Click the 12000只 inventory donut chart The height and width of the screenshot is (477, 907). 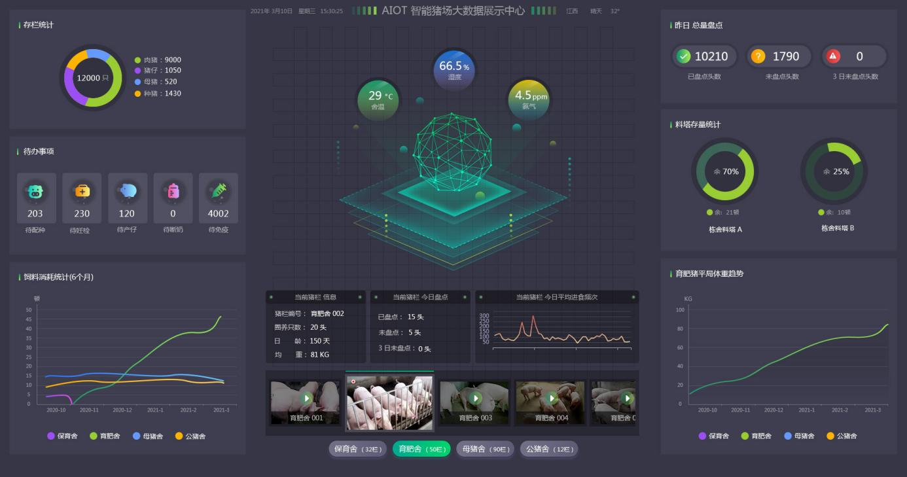click(93, 78)
